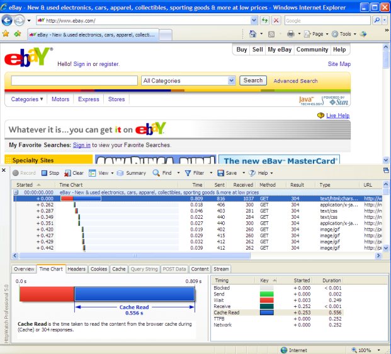Click the Motors link
Image resolution: width=391 pixels, height=354 pixels.
60,99
